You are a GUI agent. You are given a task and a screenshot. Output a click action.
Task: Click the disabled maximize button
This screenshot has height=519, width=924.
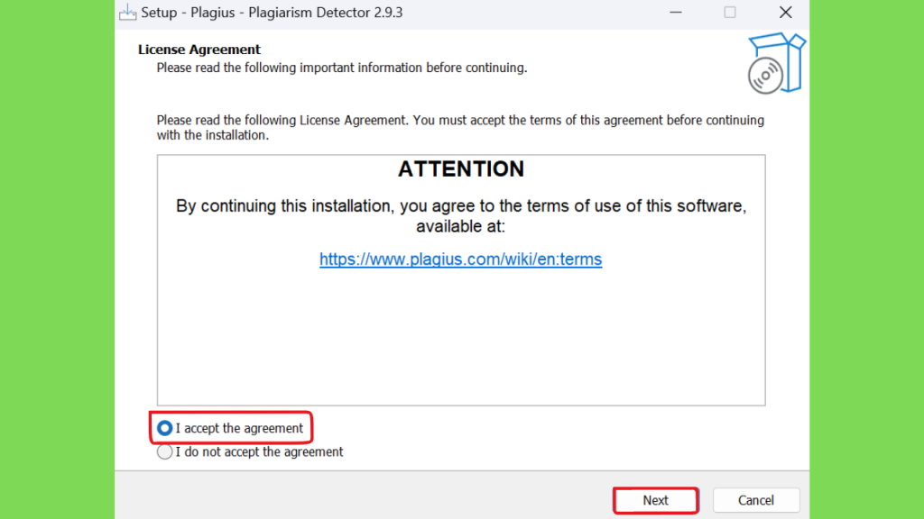pos(729,13)
